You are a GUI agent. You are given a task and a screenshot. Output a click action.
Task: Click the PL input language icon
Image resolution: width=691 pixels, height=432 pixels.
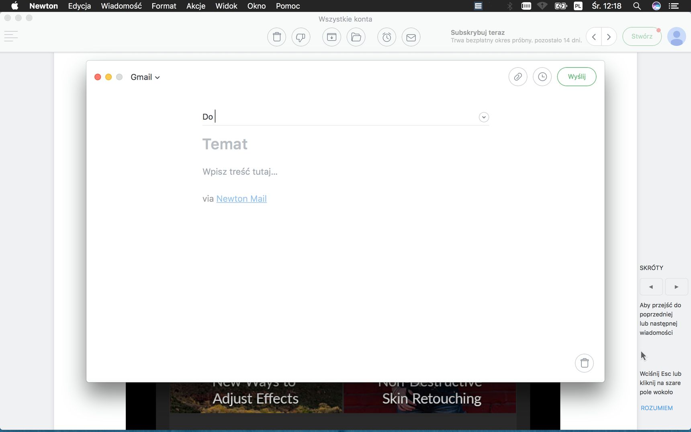tap(578, 6)
